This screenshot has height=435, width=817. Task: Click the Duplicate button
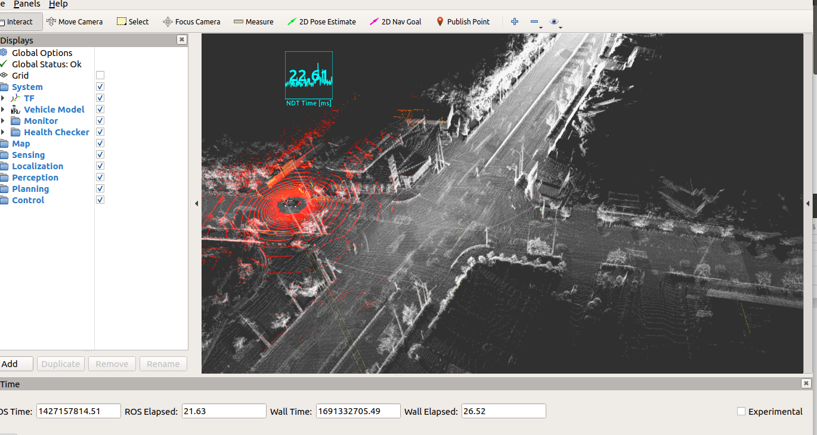(61, 363)
